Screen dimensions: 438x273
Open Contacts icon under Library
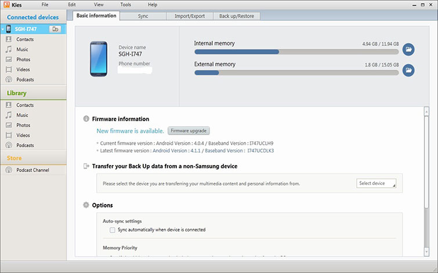point(9,105)
